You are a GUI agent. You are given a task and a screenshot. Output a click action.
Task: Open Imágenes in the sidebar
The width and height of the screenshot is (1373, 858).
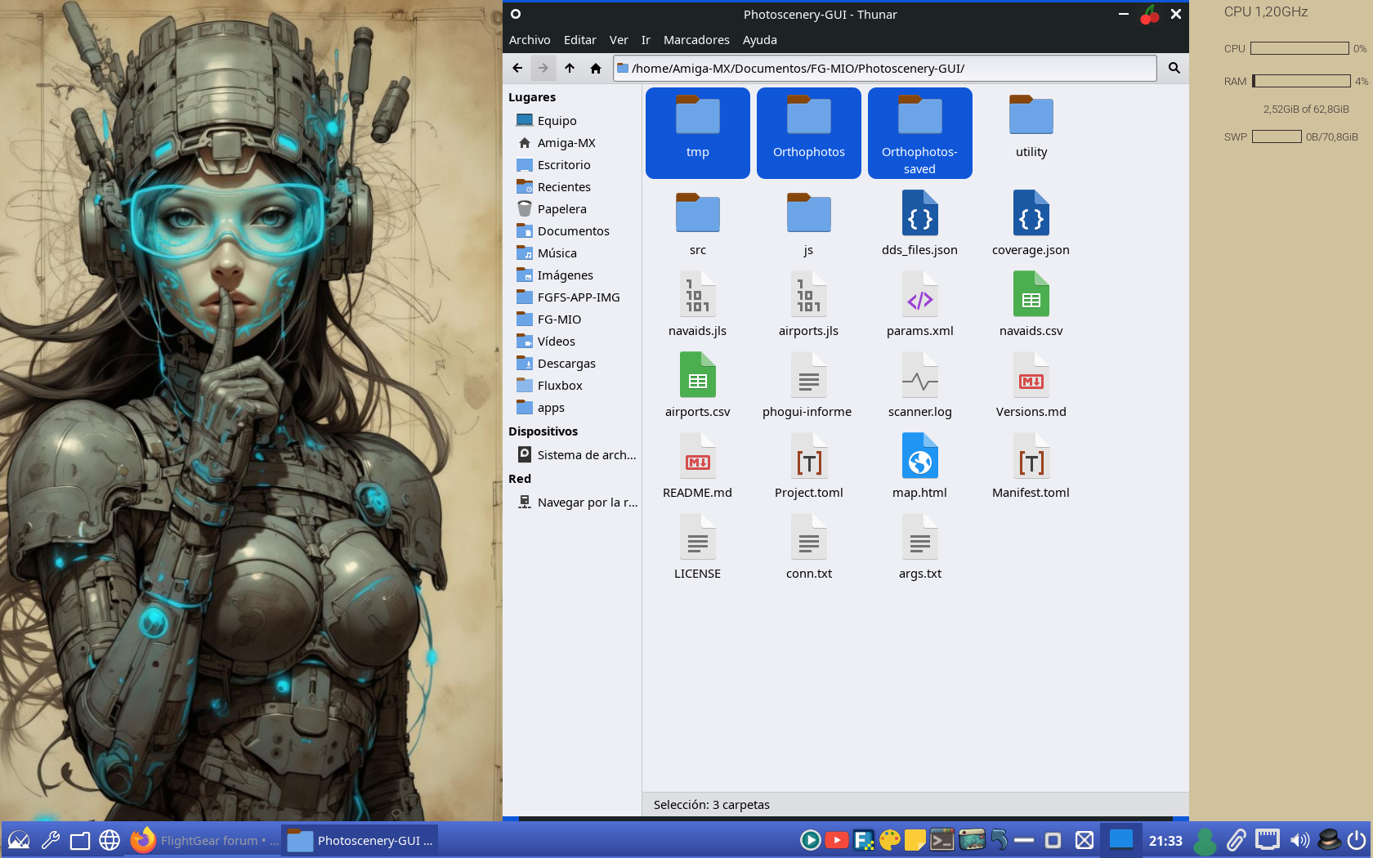[572, 275]
